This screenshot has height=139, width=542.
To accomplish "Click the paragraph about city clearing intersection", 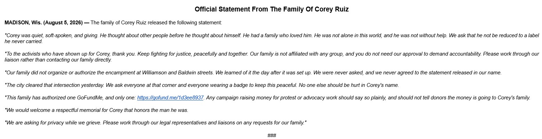I will (x=202, y=85).
